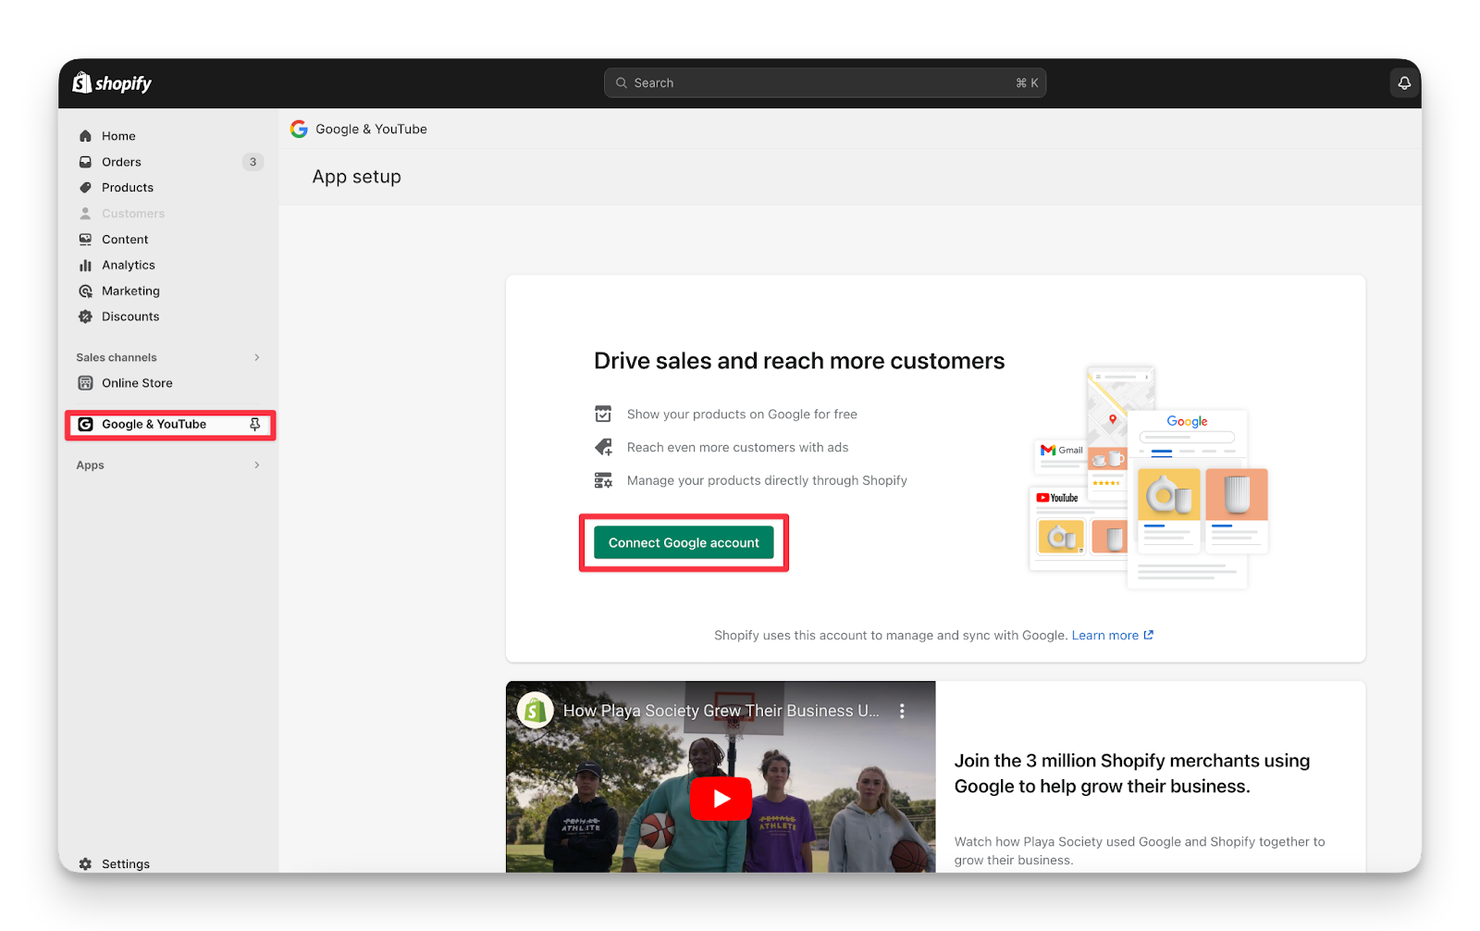Open the Discounts section
1480x931 pixels.
pyautogui.click(x=129, y=317)
